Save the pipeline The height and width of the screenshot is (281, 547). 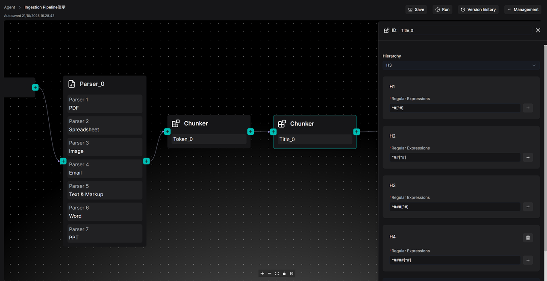(416, 9)
